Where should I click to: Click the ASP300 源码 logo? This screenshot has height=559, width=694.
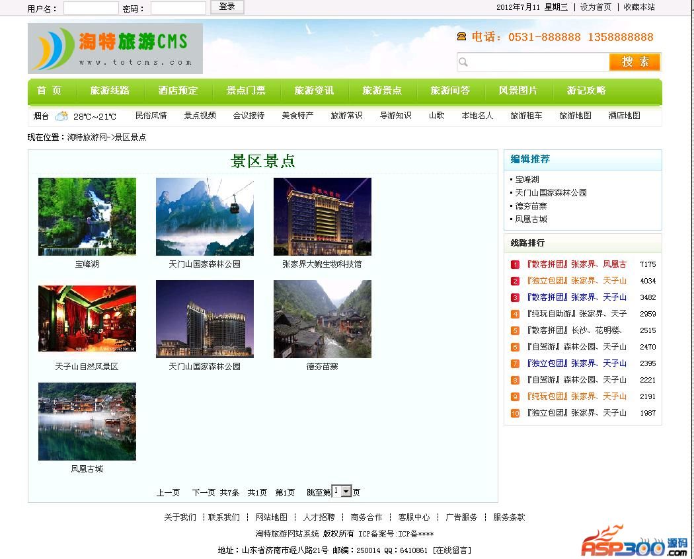(634, 542)
